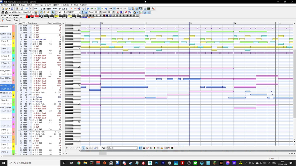Set playback speed to x1.5
296x166 pixels.
117,9
